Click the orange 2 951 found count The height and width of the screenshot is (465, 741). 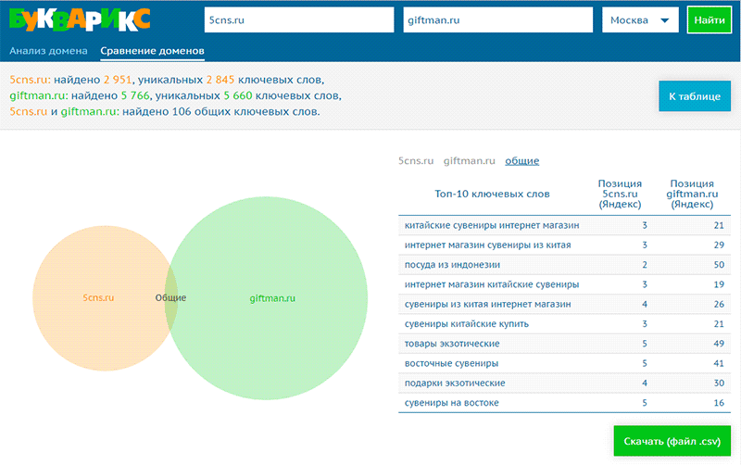[x=118, y=80]
